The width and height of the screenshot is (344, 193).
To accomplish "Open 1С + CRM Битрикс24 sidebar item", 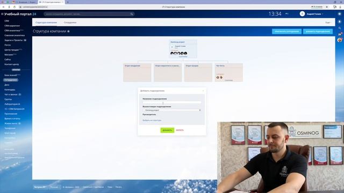I will tap(15, 109).
